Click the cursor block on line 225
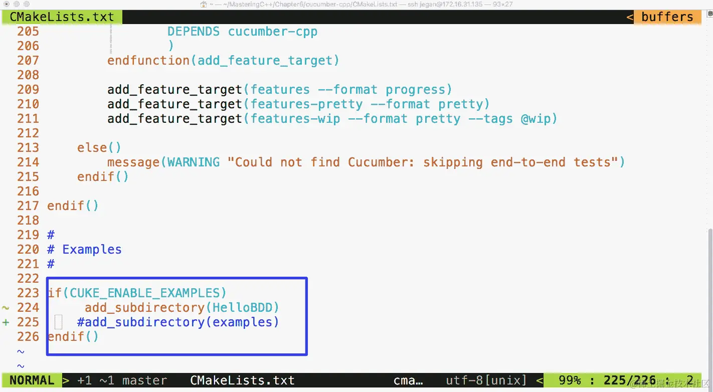The height and width of the screenshot is (392, 713). (58, 322)
